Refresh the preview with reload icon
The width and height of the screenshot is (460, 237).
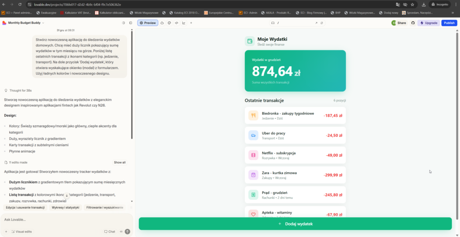pos(323,23)
